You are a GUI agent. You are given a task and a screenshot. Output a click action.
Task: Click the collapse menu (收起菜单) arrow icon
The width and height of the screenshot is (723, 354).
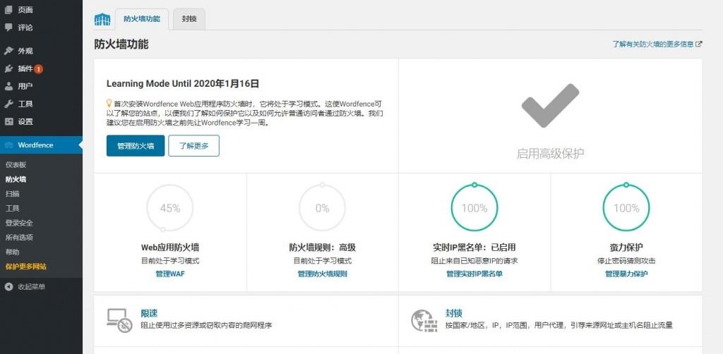pos(8,287)
